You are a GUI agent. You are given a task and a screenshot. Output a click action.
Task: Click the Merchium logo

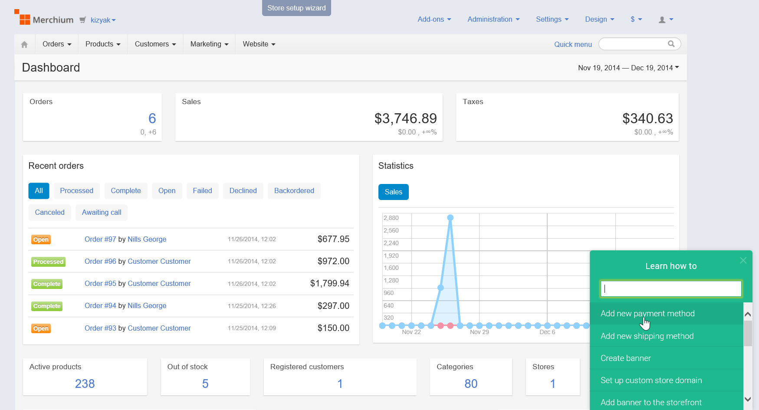[x=44, y=19]
